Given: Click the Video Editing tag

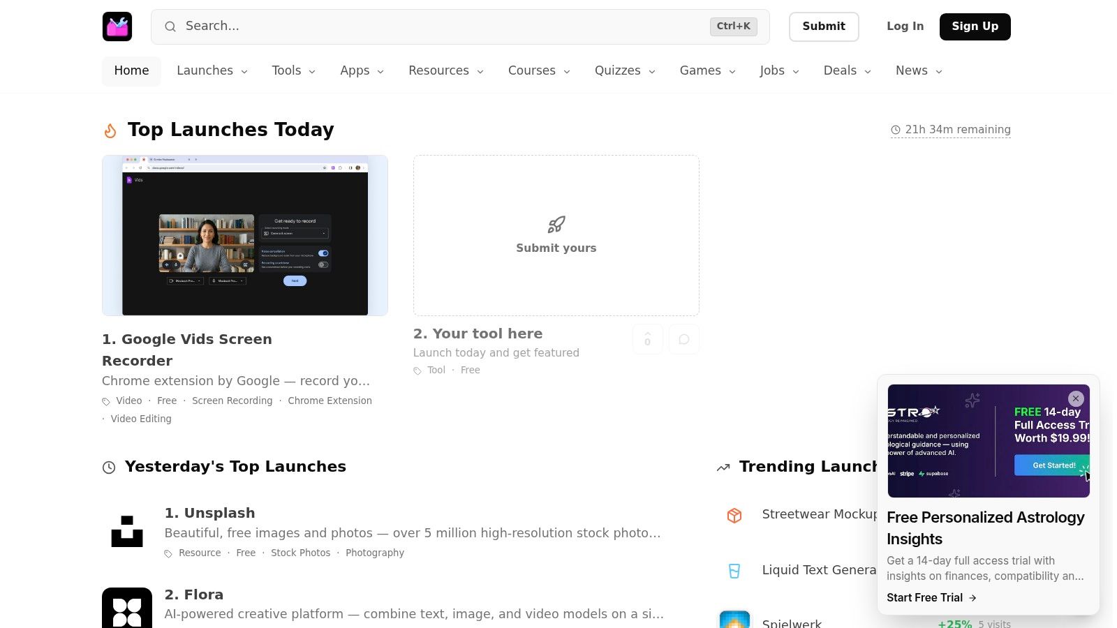Looking at the screenshot, I should (141, 419).
